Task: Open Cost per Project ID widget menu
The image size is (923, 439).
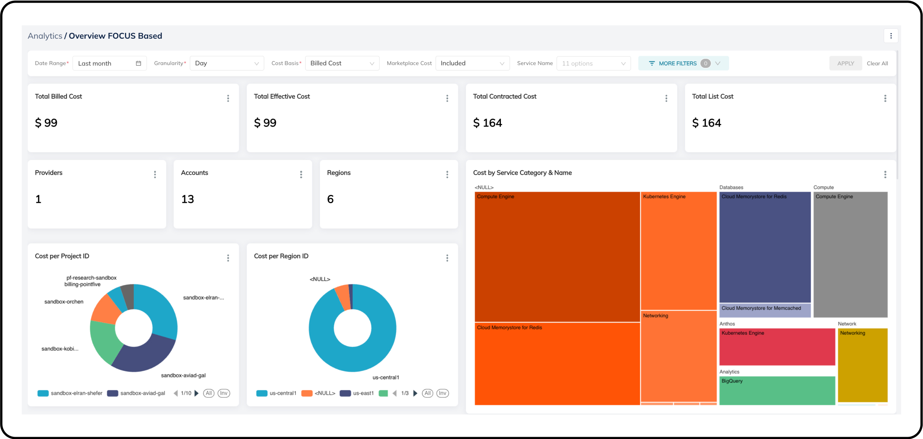Action: click(228, 258)
